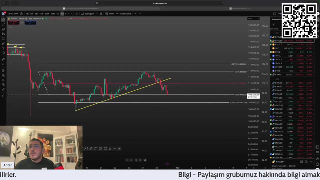
Task: Select the brush drawing tool
Action: (3, 43)
